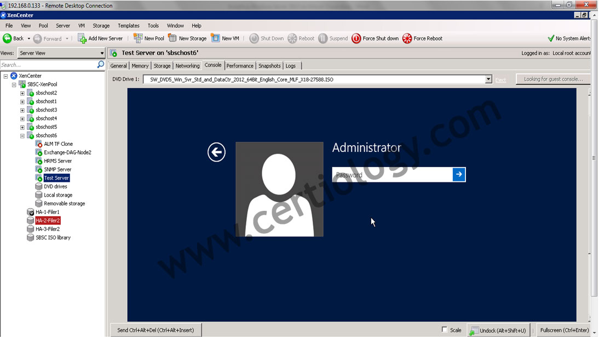
Task: Click Send Ctrl+Alt+Del button
Action: [155, 330]
